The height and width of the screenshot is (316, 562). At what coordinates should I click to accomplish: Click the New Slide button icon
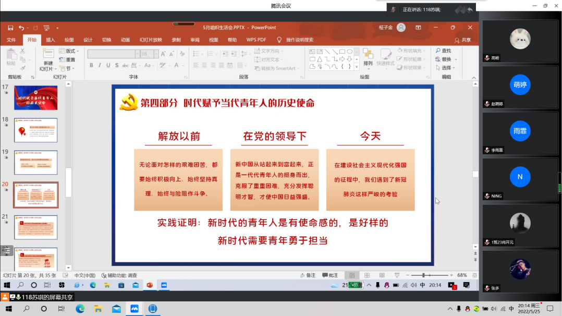click(48, 55)
